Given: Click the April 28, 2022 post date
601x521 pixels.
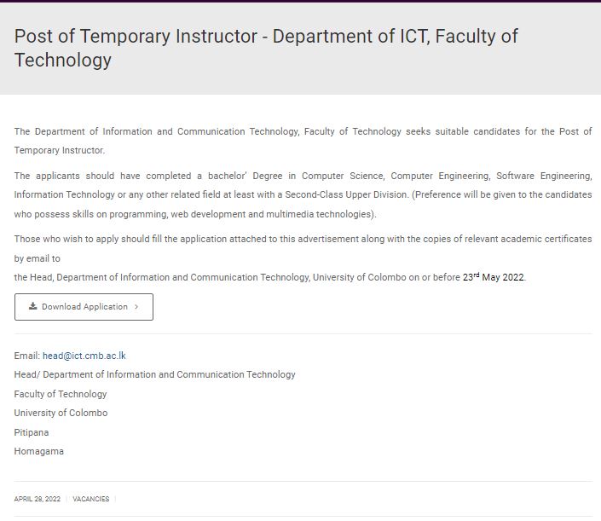Looking at the screenshot, I should [x=38, y=499].
